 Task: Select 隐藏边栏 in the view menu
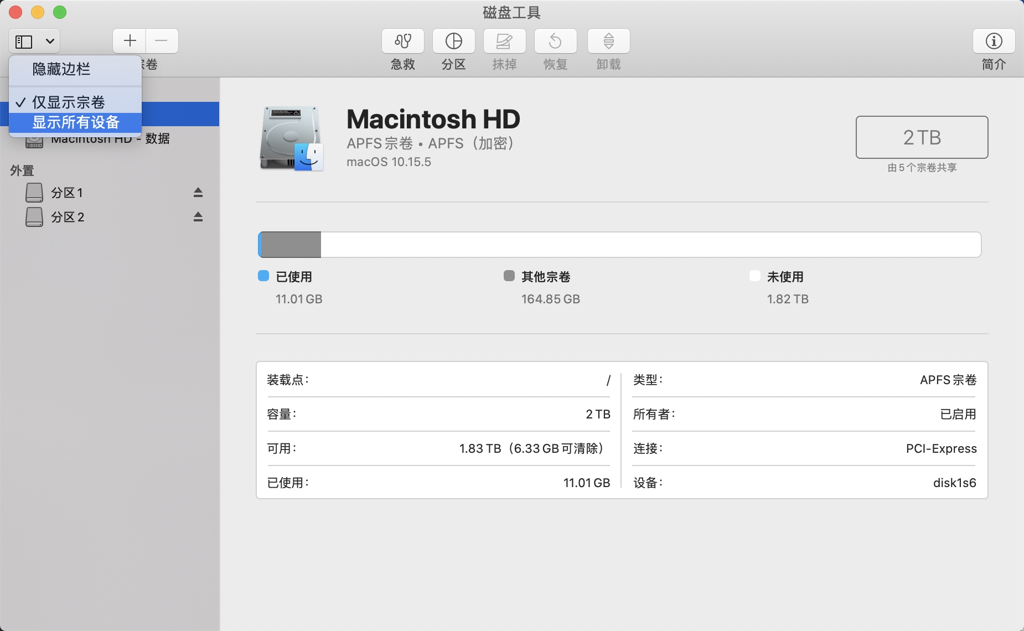coord(61,69)
